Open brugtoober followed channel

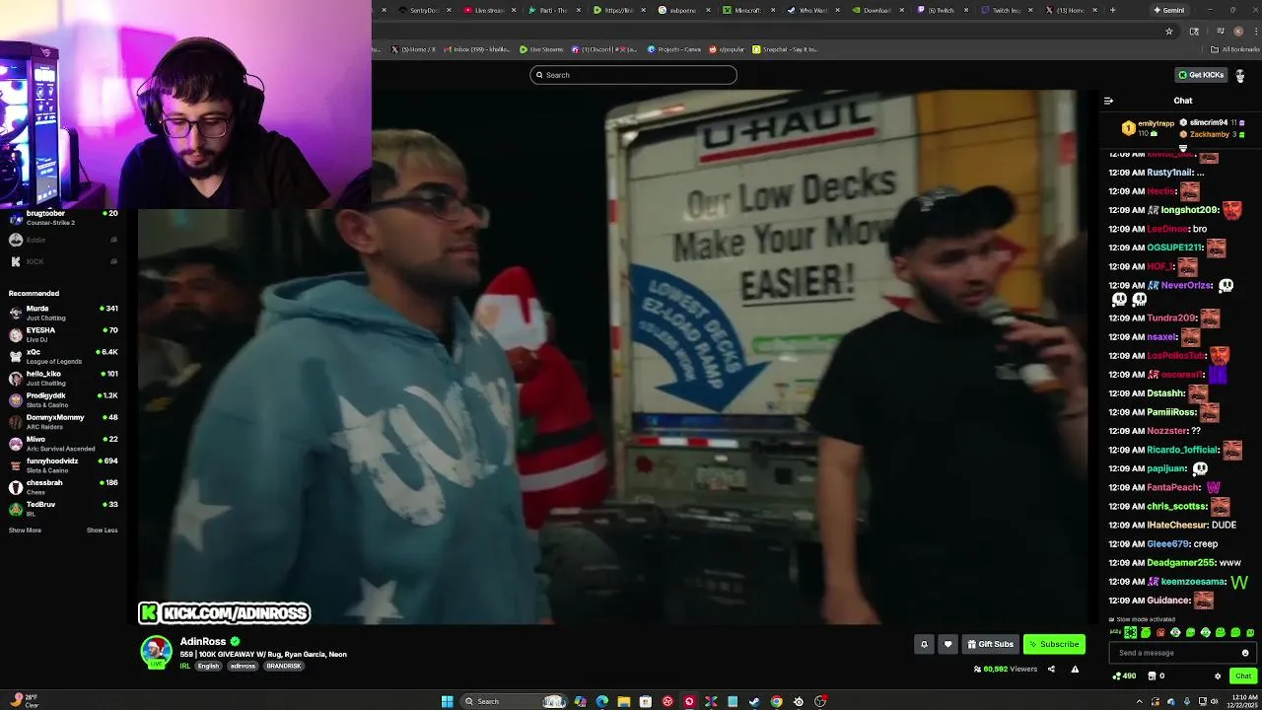[x=63, y=218]
